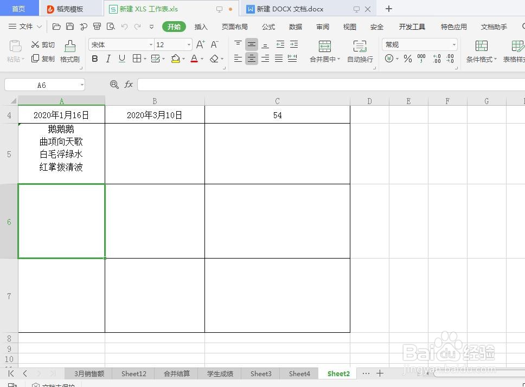Viewport: 525px width, 387px height.
Task: Toggle Bold formatting
Action: [x=95, y=59]
